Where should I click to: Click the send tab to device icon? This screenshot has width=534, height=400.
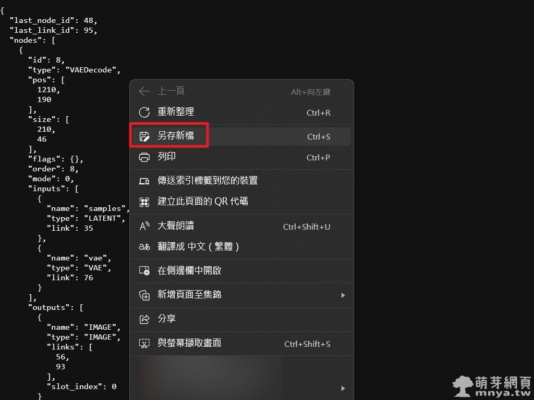tap(144, 181)
